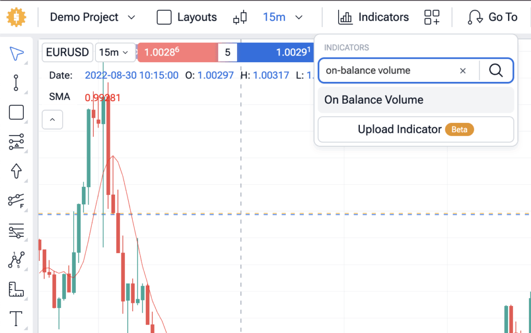Click the Go To button
This screenshot has height=333, width=531.
pos(493,17)
